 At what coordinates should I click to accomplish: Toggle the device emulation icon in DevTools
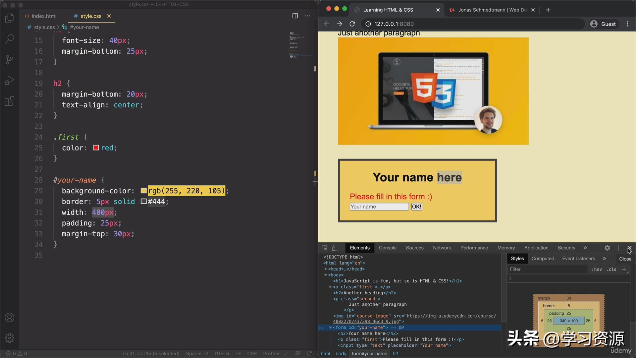pyautogui.click(x=335, y=248)
